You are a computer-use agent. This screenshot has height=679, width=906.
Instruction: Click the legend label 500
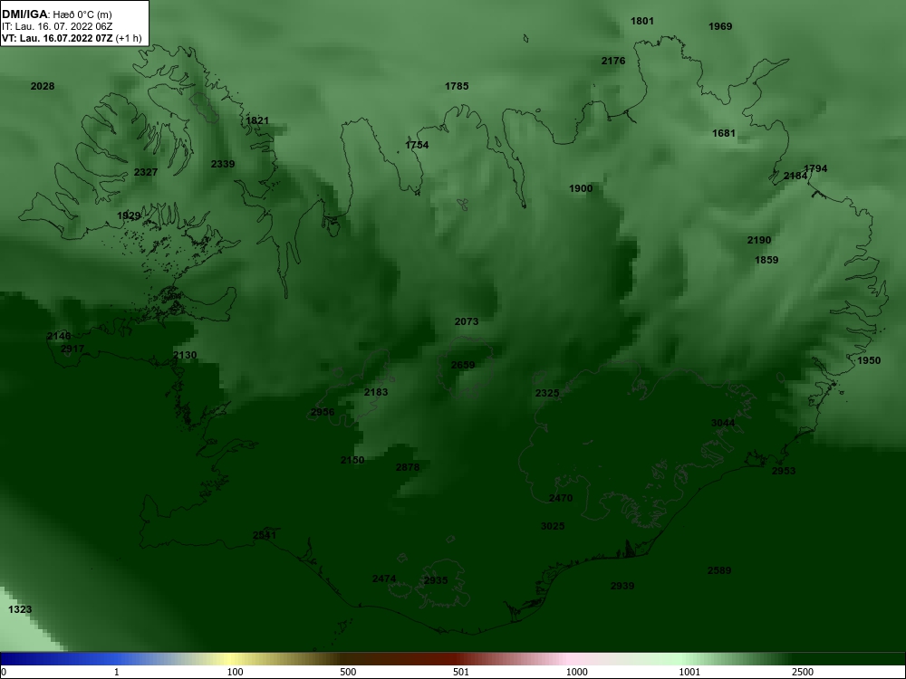coord(348,672)
